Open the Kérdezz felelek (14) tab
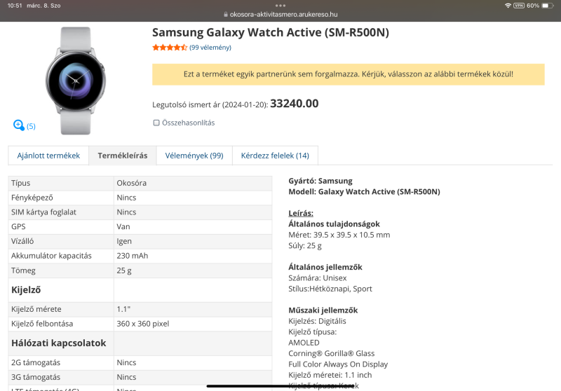 (275, 156)
